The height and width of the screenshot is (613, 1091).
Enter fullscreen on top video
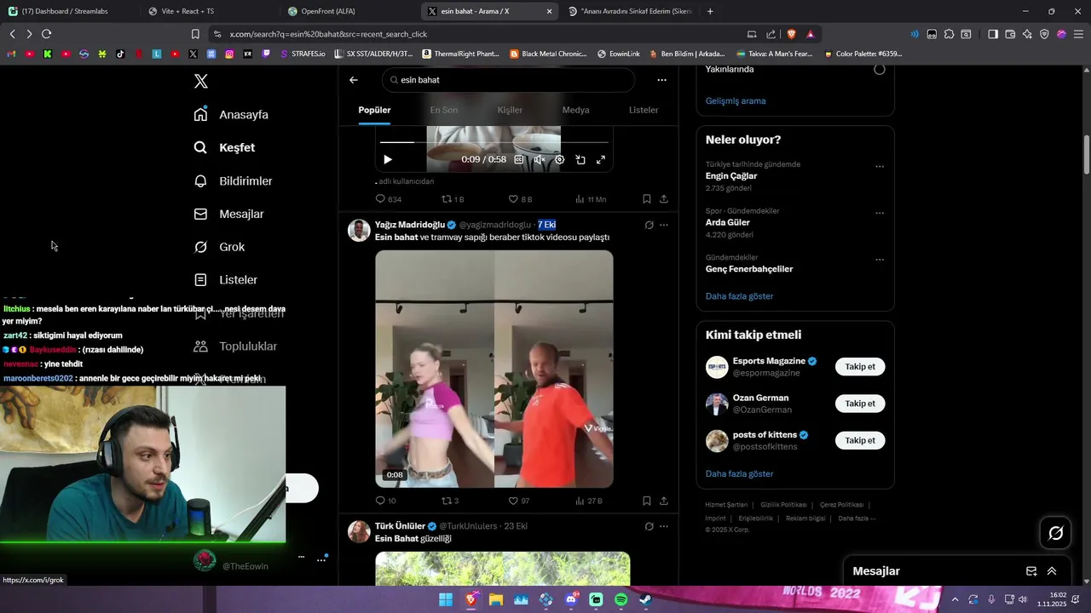coord(600,159)
